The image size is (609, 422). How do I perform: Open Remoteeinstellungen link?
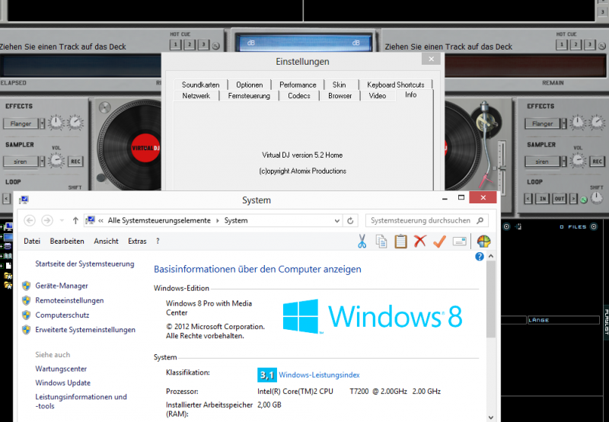pyautogui.click(x=69, y=300)
